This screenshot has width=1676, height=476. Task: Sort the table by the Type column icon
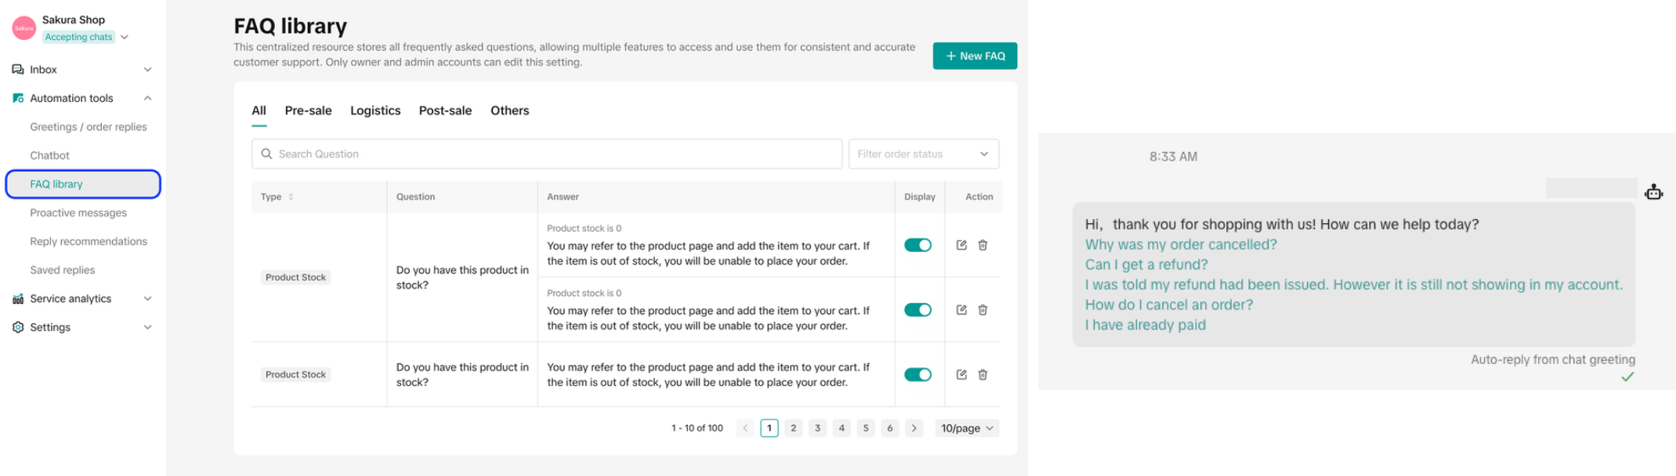point(291,197)
